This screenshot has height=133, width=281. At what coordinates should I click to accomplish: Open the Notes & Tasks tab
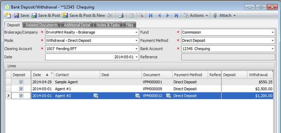click(108, 25)
